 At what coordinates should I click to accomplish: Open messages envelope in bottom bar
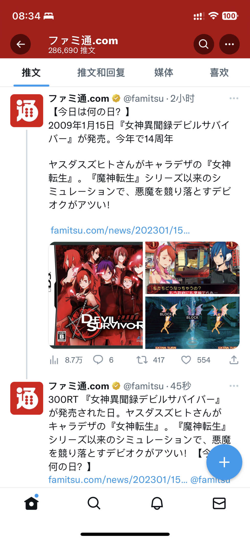click(x=219, y=503)
